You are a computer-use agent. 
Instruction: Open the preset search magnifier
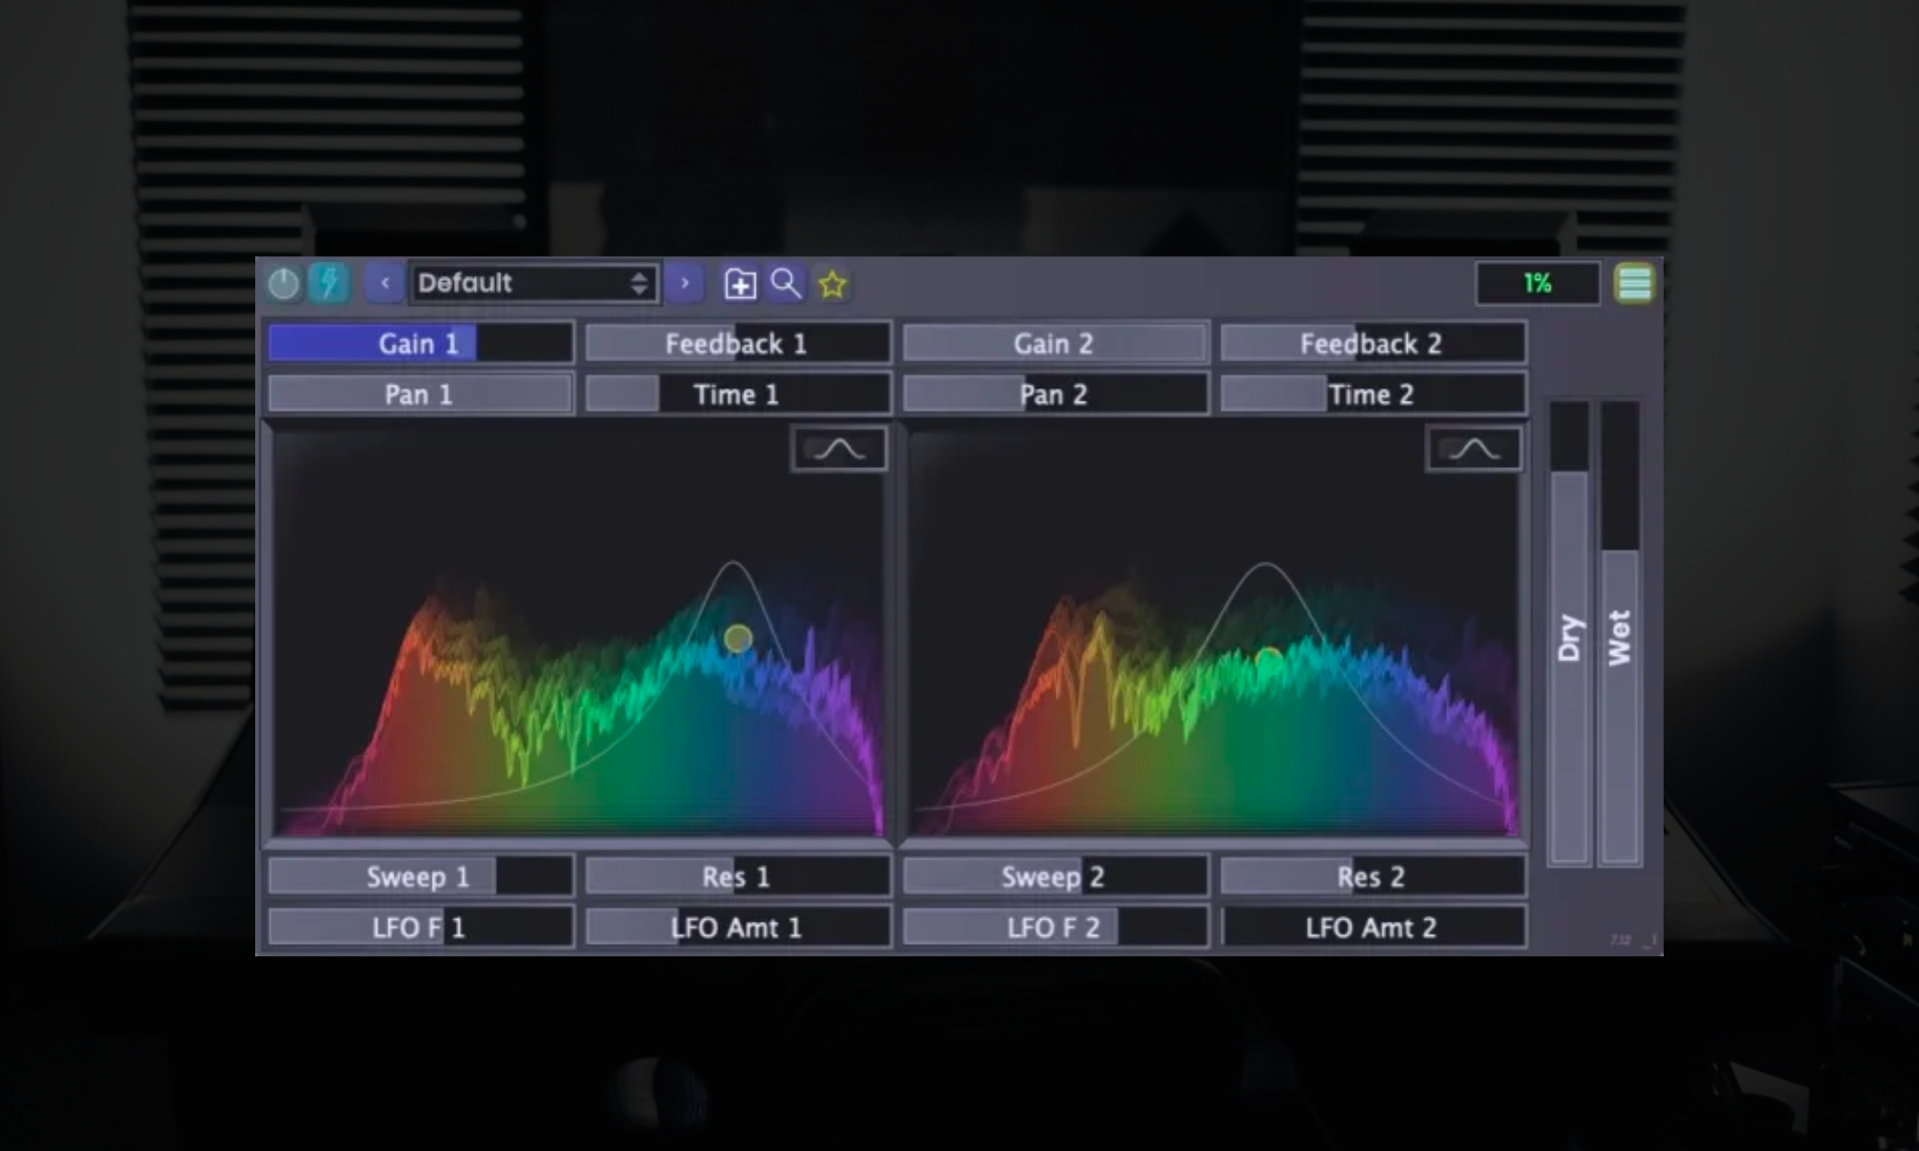click(x=786, y=284)
